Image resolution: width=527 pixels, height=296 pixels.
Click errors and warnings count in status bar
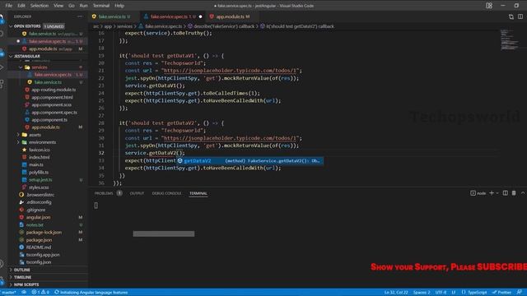click(40, 293)
